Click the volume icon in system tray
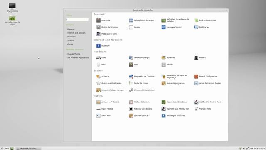Viewport: 266px width, 150px height. point(244,148)
